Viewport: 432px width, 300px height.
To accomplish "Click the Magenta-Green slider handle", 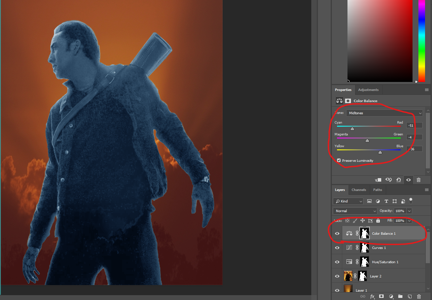I will point(367,140).
